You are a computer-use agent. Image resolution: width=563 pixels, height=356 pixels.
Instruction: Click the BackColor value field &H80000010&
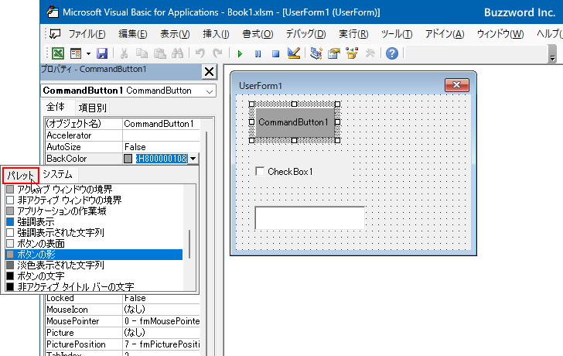(162, 159)
